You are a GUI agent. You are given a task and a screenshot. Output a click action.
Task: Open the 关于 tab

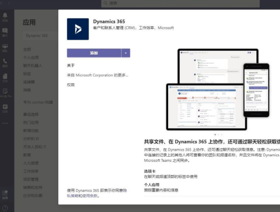point(71,65)
